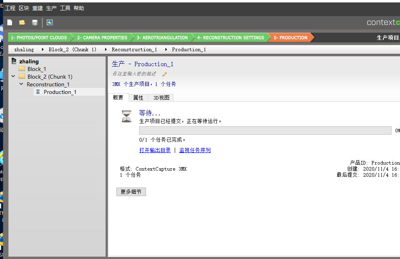Click the Block_1 folder icon
The image size is (400, 259).
click(22, 69)
